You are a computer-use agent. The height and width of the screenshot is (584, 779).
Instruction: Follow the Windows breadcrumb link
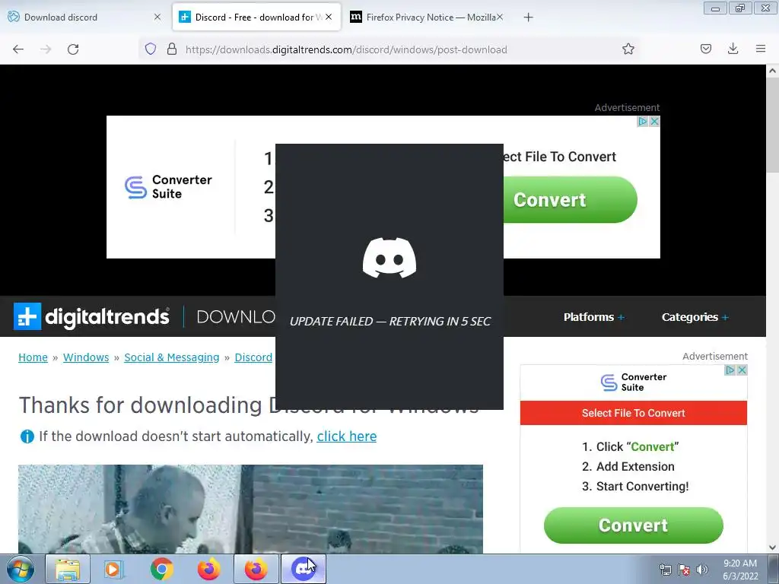click(86, 357)
